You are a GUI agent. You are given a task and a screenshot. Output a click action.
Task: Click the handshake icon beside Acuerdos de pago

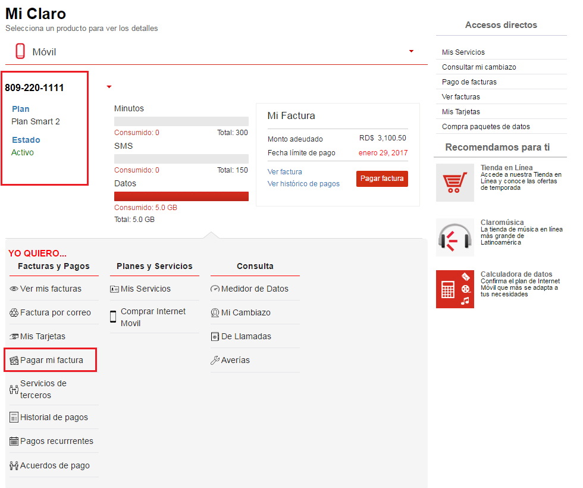pyautogui.click(x=14, y=465)
